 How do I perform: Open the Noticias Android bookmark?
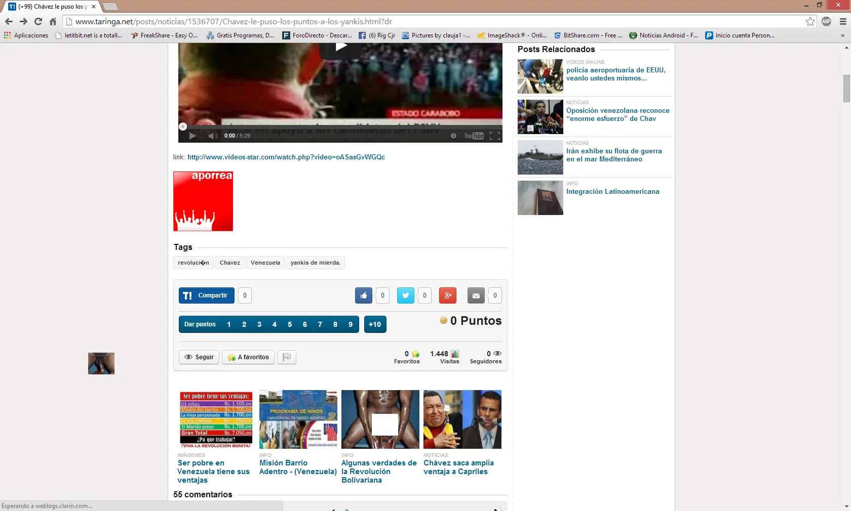(x=664, y=35)
